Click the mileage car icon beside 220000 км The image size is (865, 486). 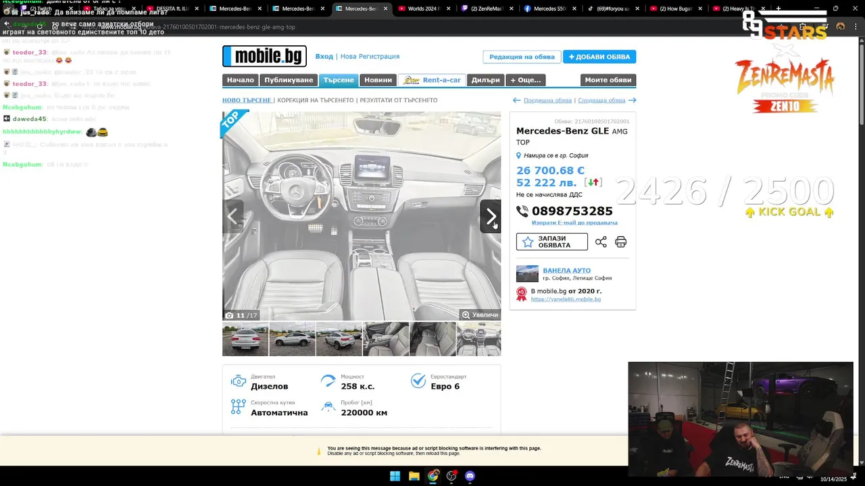(328, 406)
